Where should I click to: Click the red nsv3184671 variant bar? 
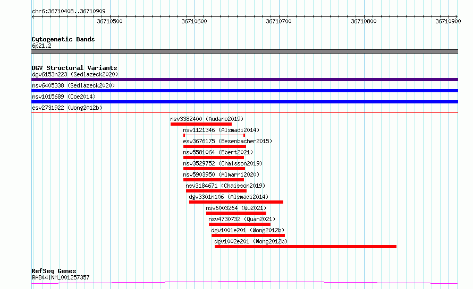coord(216,191)
